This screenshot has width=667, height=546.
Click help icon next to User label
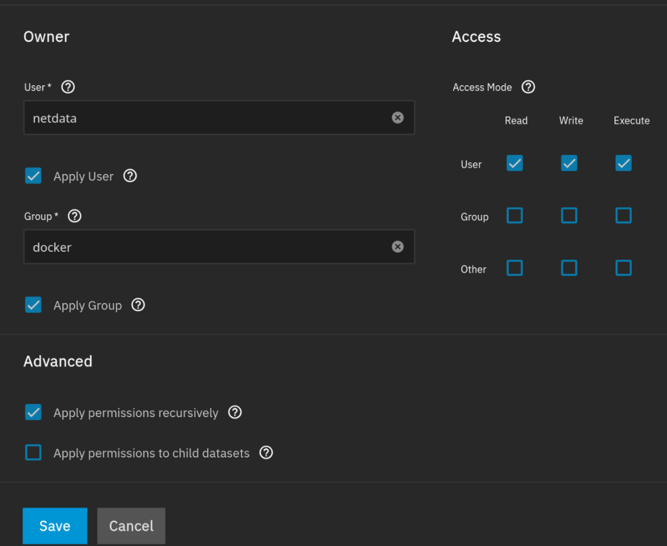[x=68, y=87]
